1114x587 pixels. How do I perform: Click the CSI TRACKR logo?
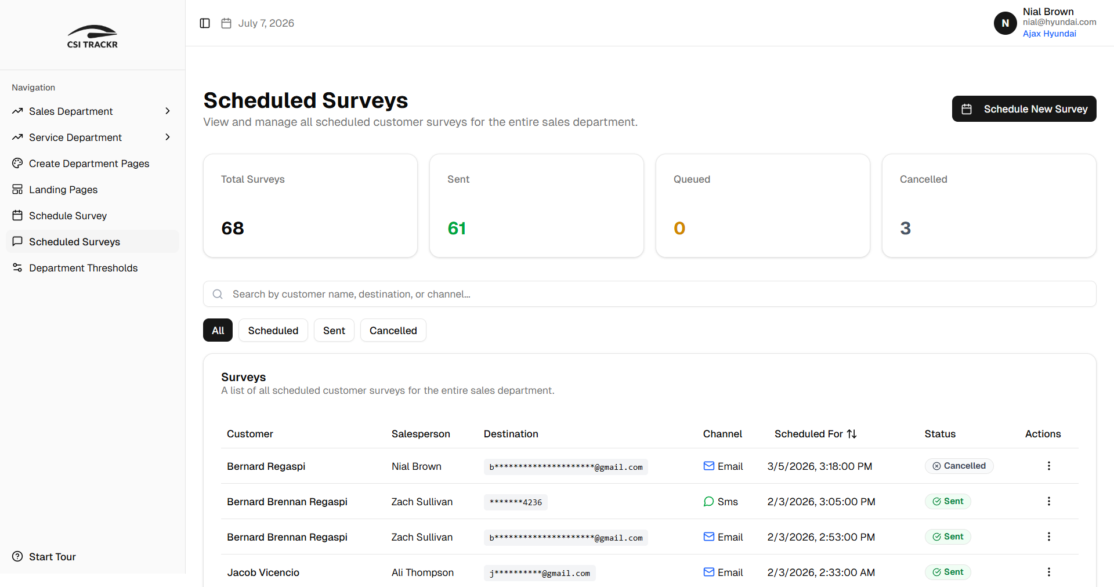click(92, 36)
